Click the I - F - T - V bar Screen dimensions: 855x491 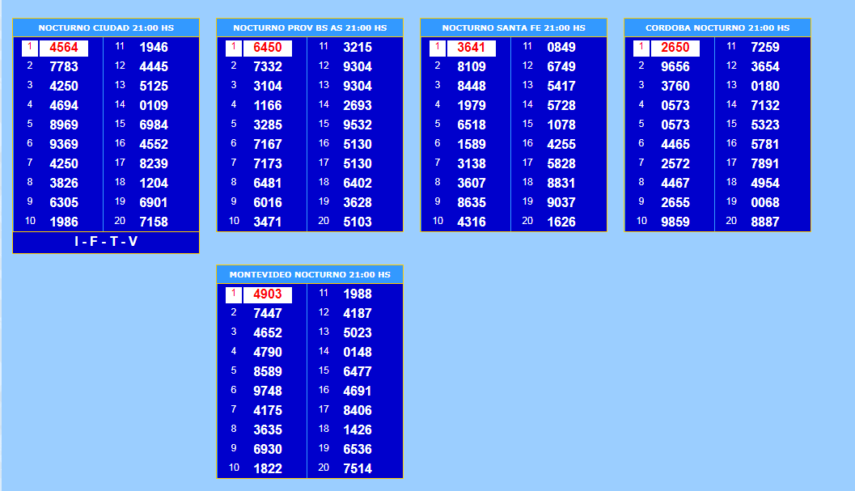106,242
